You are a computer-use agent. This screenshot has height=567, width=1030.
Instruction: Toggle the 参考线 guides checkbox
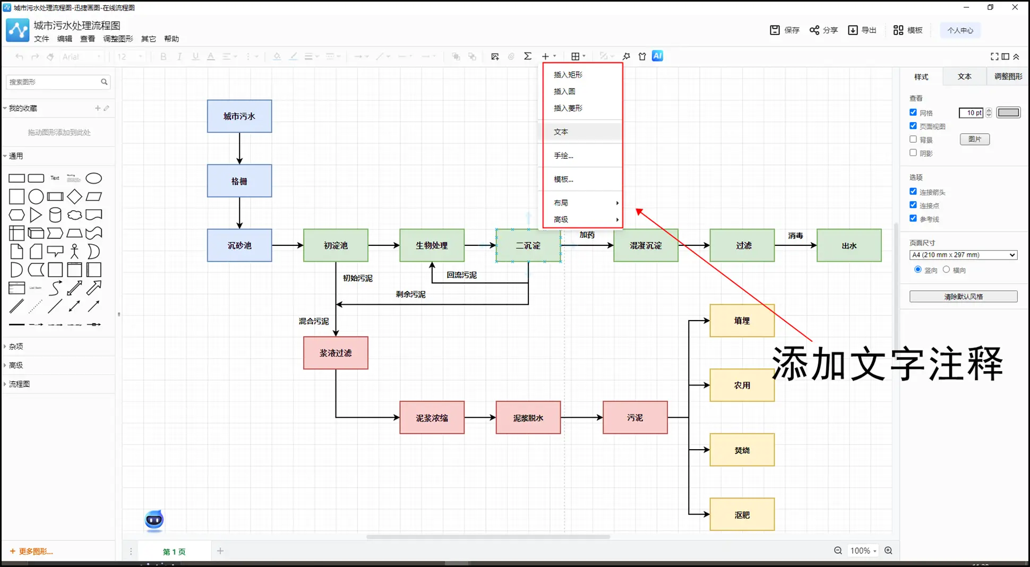coord(913,218)
